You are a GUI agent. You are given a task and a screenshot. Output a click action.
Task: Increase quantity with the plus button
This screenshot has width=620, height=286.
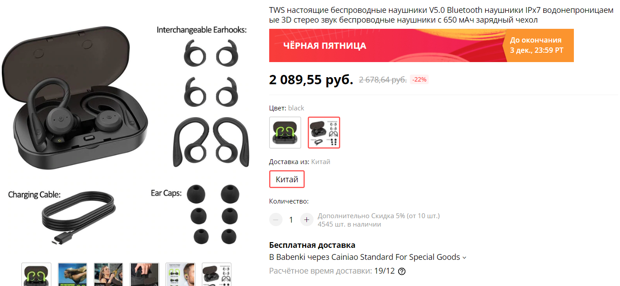[306, 219]
